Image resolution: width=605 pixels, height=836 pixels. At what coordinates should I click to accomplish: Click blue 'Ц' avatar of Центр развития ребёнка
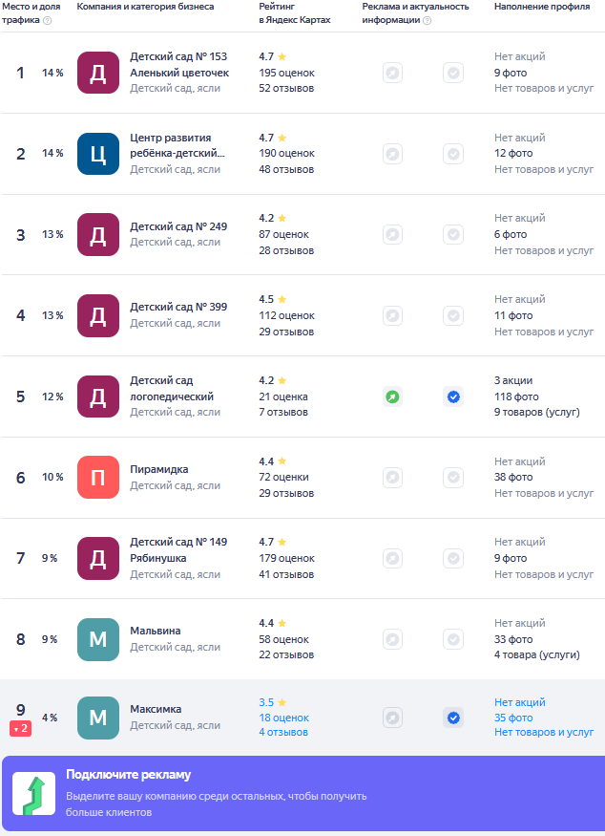click(98, 154)
